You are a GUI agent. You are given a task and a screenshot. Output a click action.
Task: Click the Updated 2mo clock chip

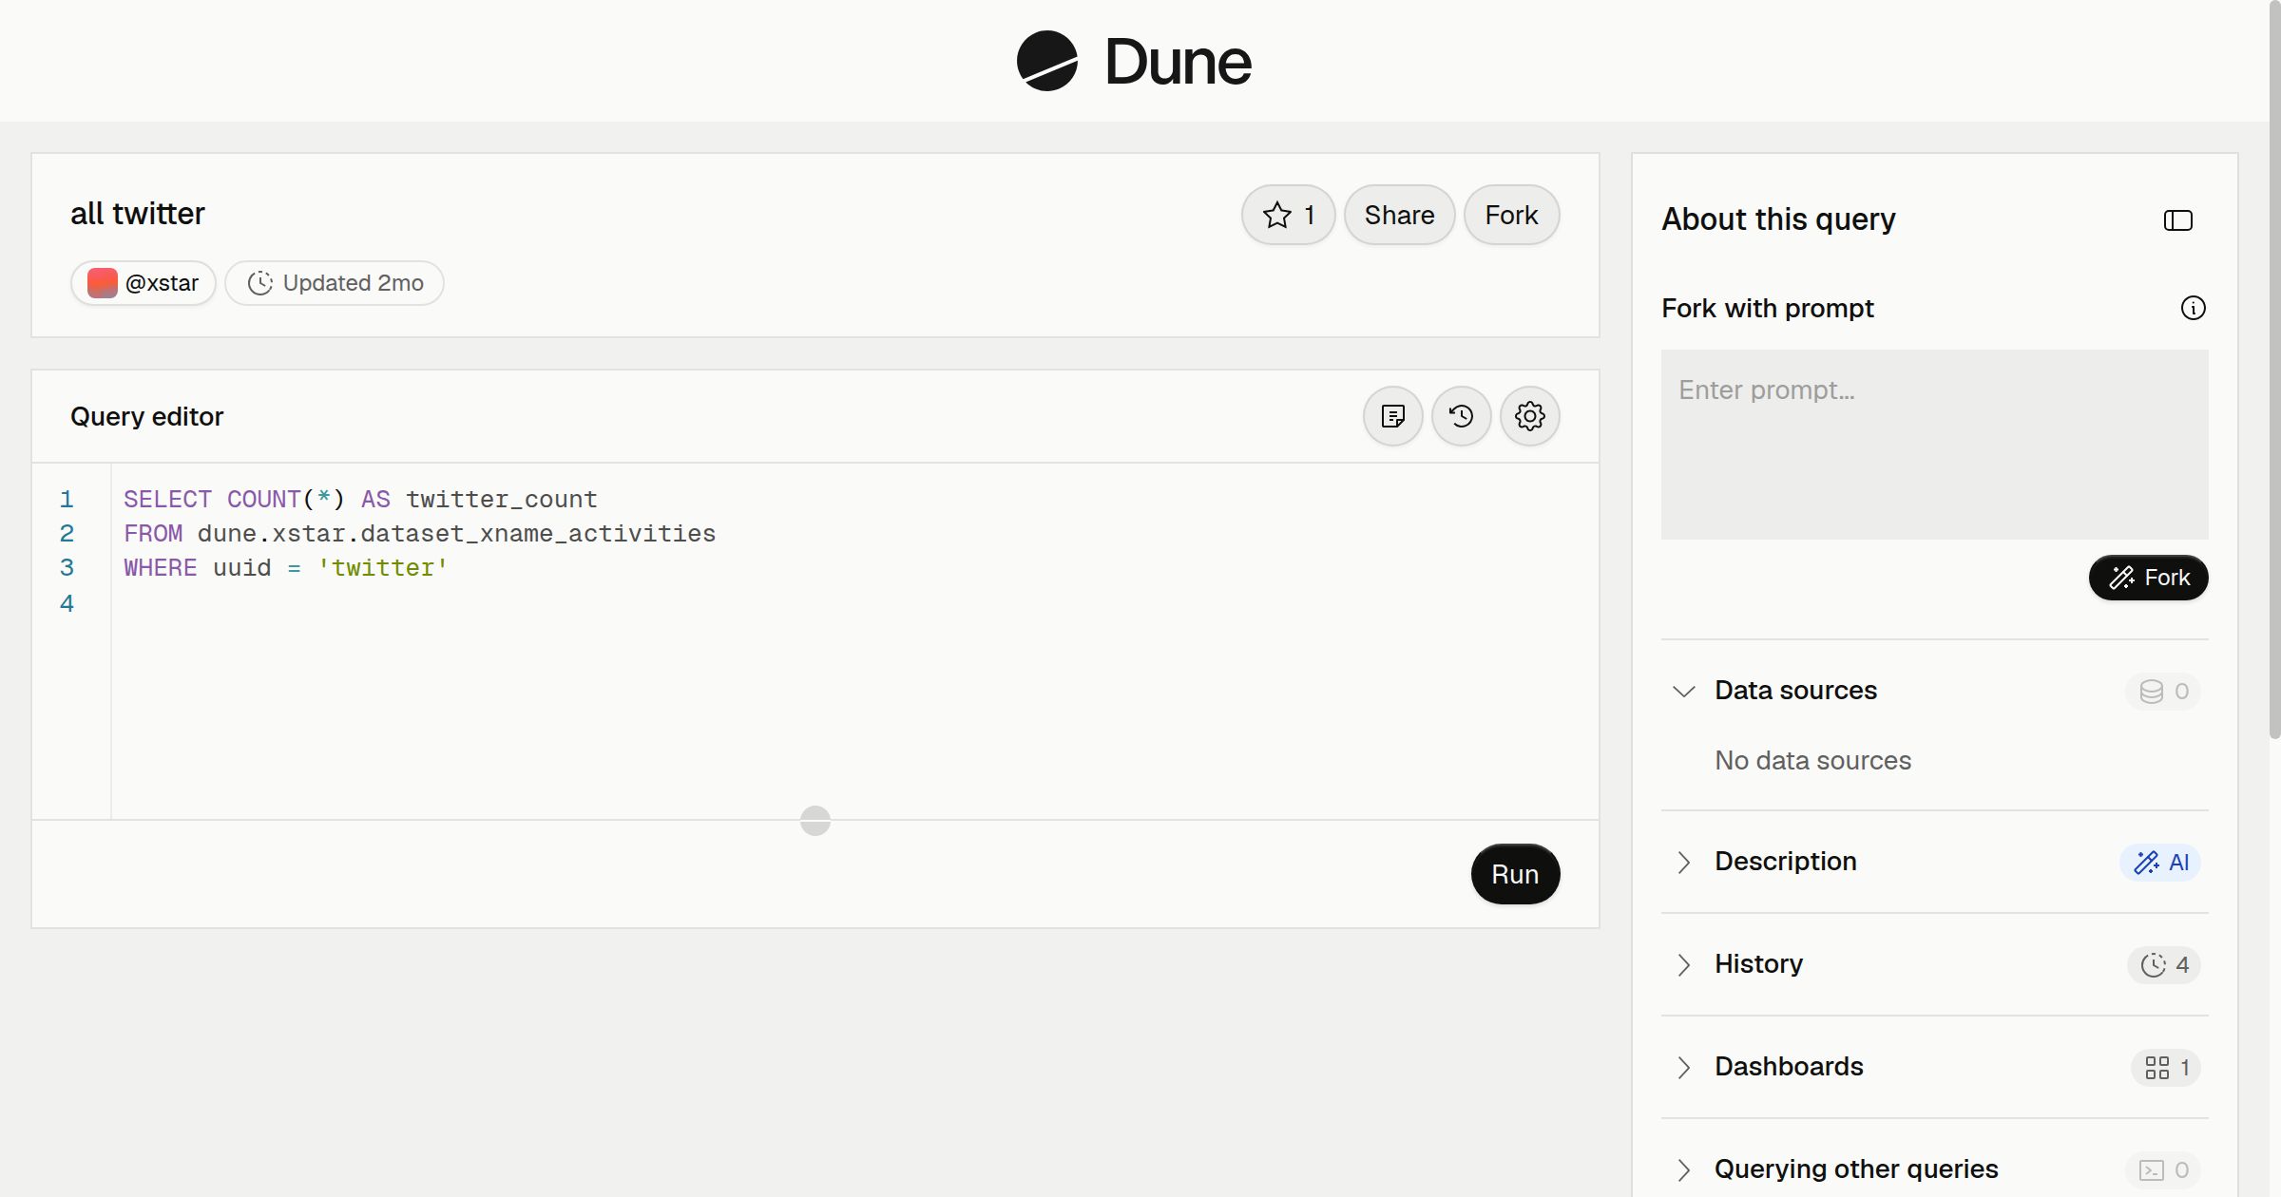(x=335, y=283)
